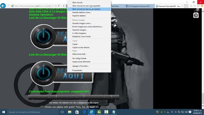The width and height of the screenshot is (204, 115).
Task: Click the browser forward arrow
Action: [8, 6]
